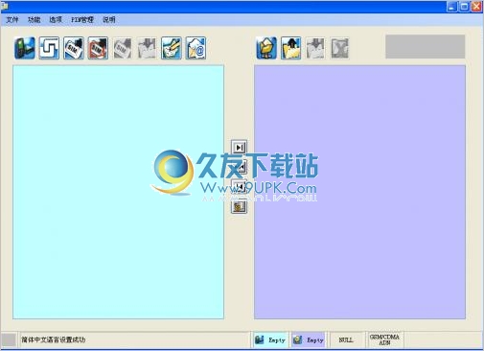Open the 说明 menu
484x351 pixels.
109,20
